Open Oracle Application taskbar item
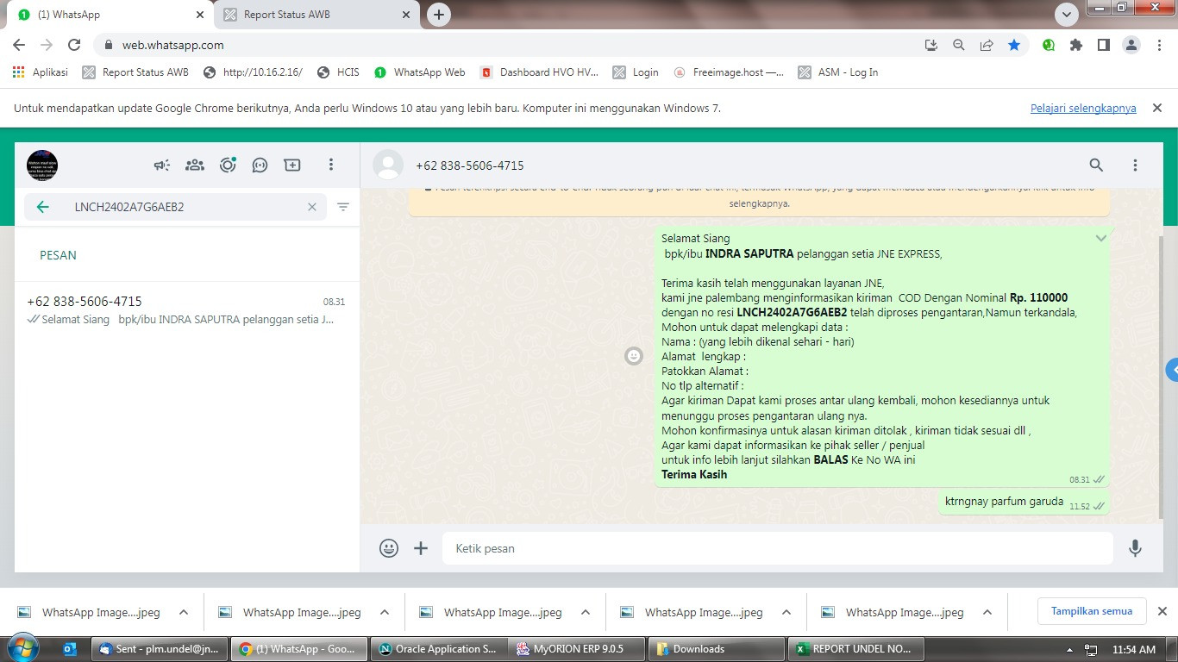1178x662 pixels. 438,649
